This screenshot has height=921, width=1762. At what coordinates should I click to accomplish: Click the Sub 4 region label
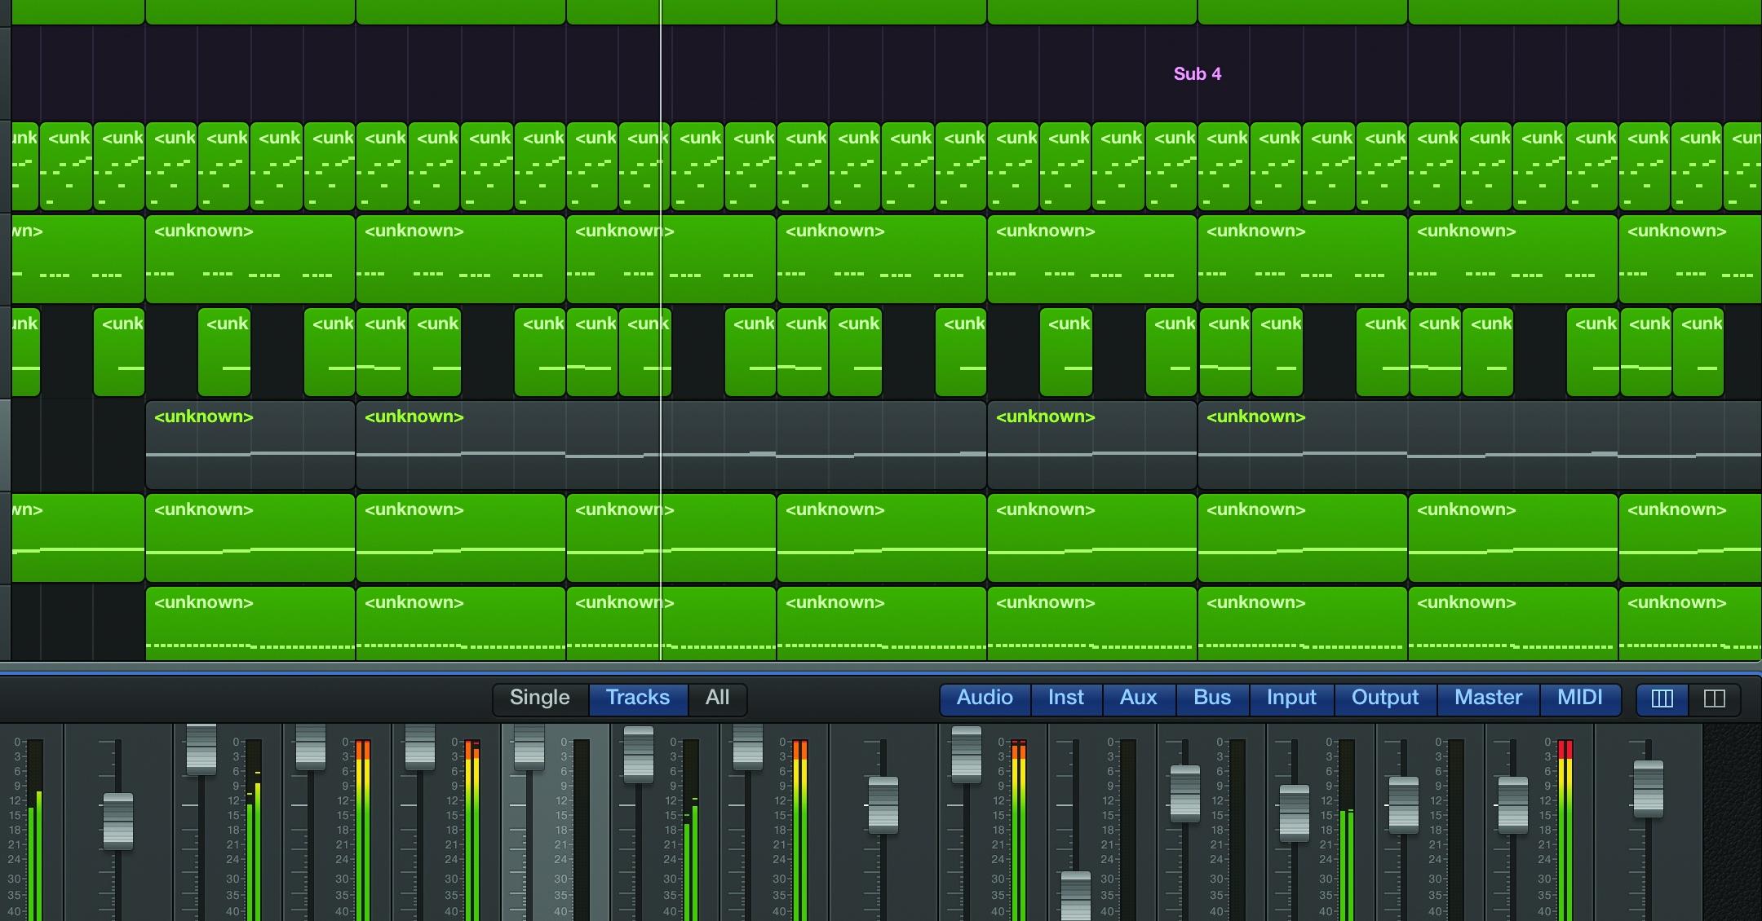[1198, 73]
